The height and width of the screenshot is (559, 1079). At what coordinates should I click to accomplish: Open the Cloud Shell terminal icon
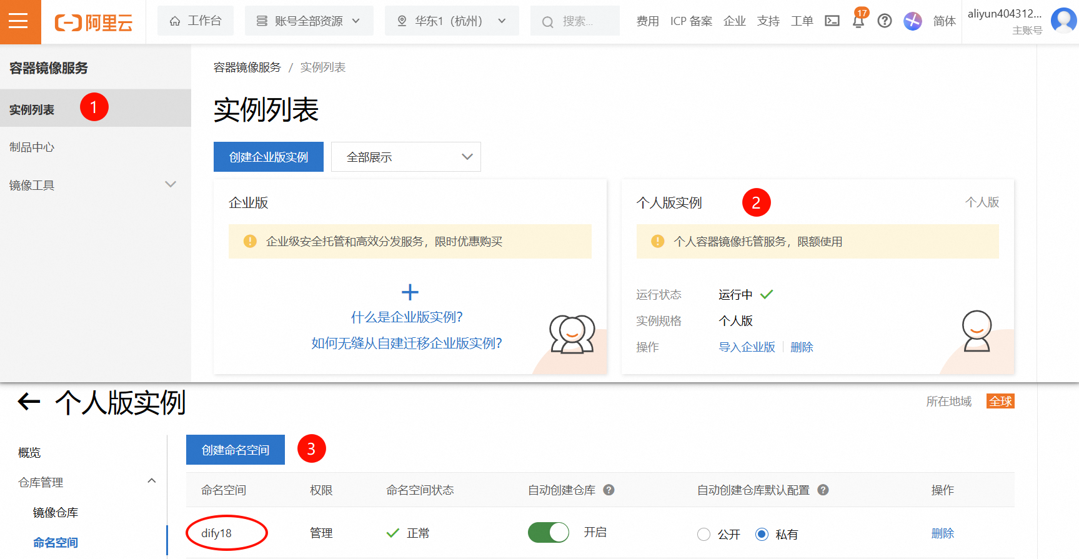pos(832,21)
